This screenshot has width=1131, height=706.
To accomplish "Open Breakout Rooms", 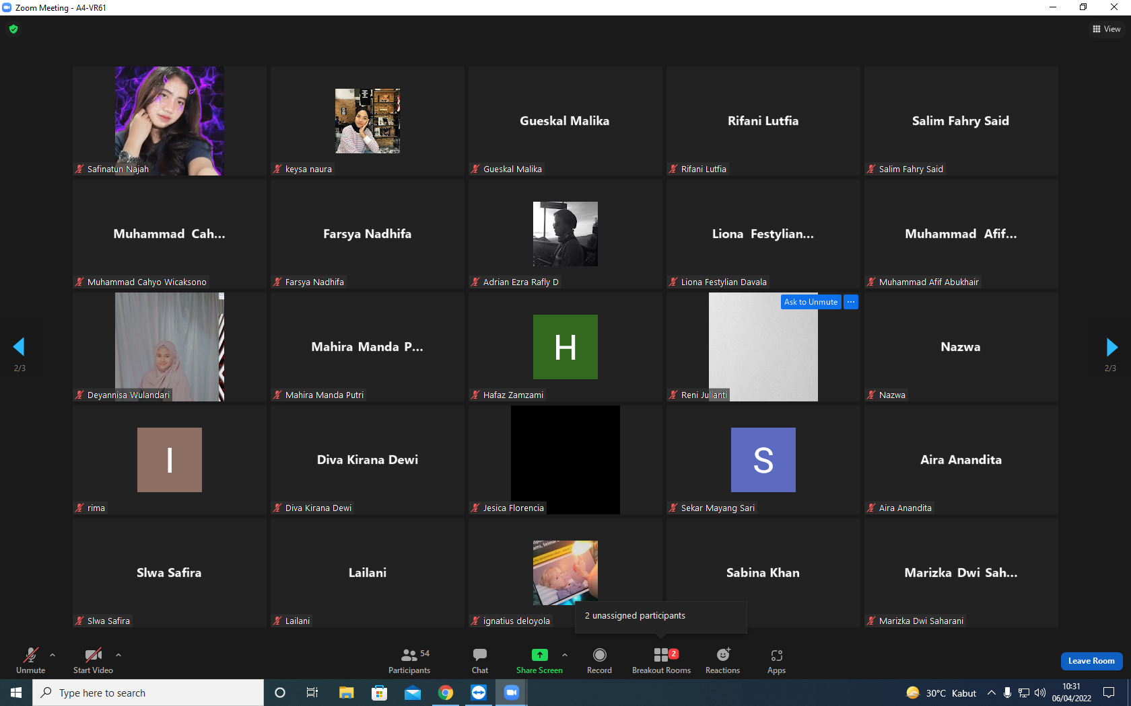I will point(661,661).
